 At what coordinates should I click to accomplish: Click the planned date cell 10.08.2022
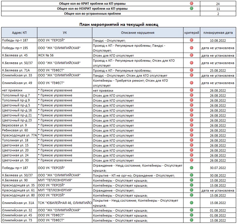pos(218,40)
